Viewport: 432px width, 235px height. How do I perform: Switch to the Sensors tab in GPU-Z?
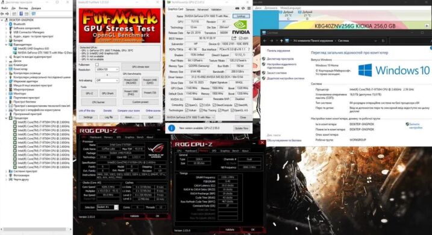[x=190, y=10]
